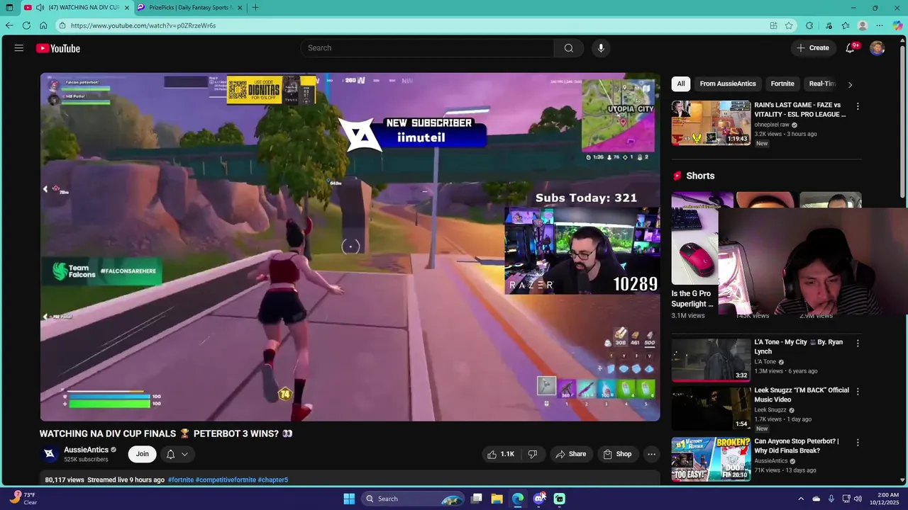Open more actions ellipsis under video

(x=651, y=454)
